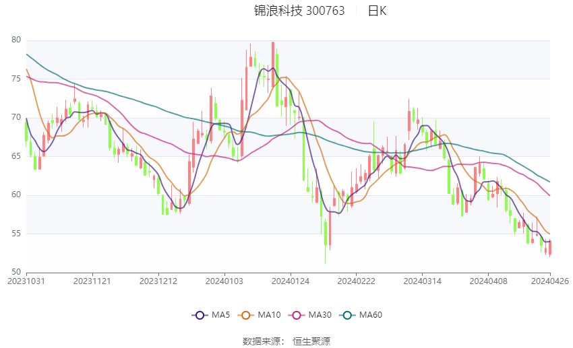This screenshot has height=348, width=573.
Task: Click the y-axis value 55
Action: pos(16,233)
